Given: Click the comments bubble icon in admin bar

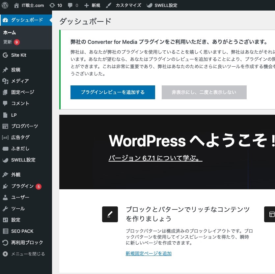Looking at the screenshot, I should 70,5.
